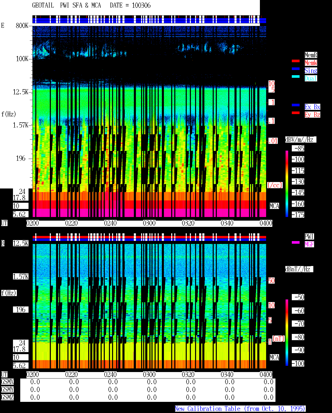This screenshot has width=332, height=413.
Task: Click the -145 color scale value
Action: click(298, 193)
